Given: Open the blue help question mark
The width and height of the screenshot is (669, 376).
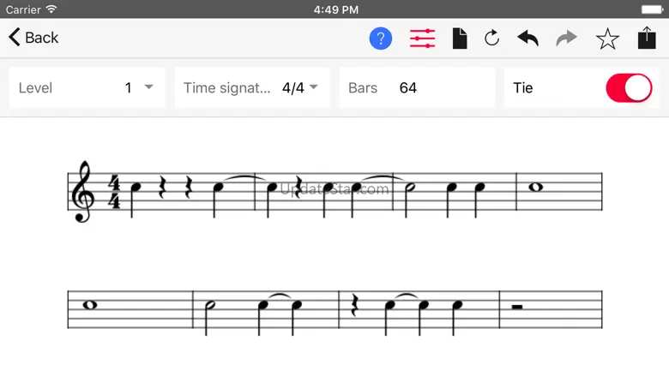Looking at the screenshot, I should click(381, 38).
